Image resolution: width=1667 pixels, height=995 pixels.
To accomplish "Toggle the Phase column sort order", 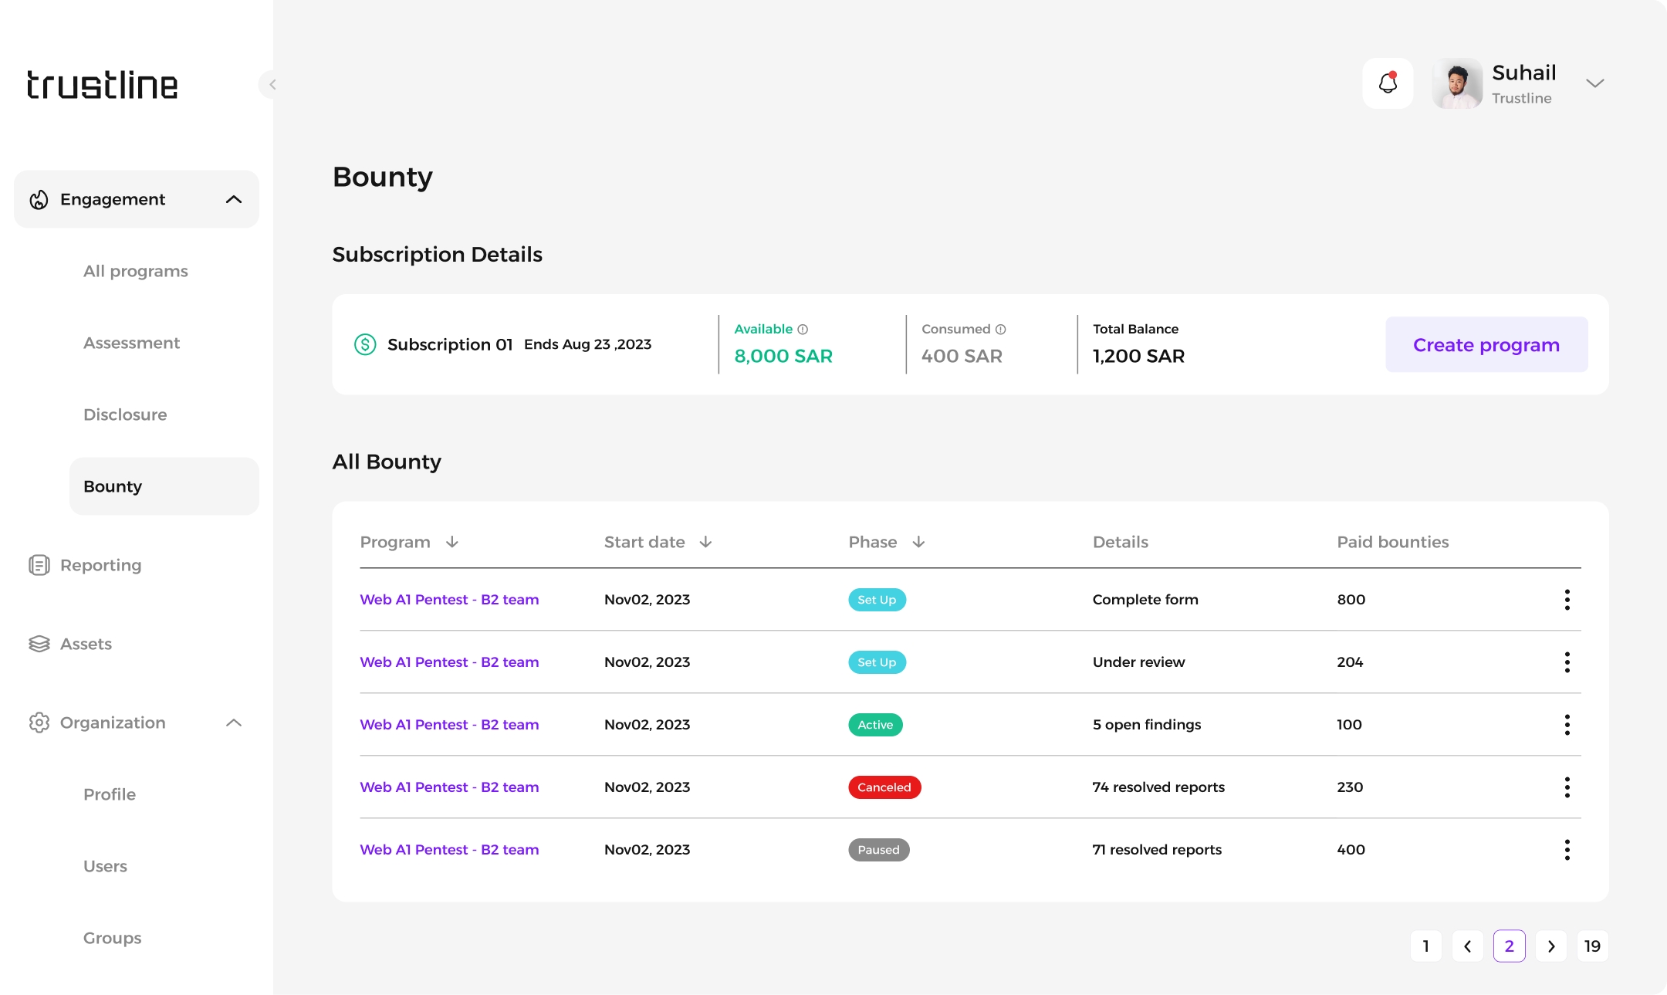I will coord(918,542).
